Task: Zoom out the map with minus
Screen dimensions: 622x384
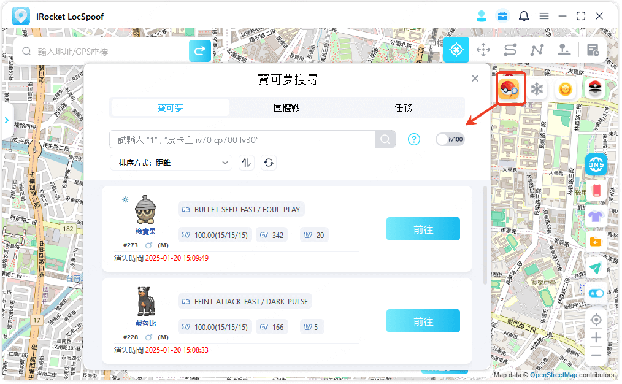Action: (x=596, y=355)
